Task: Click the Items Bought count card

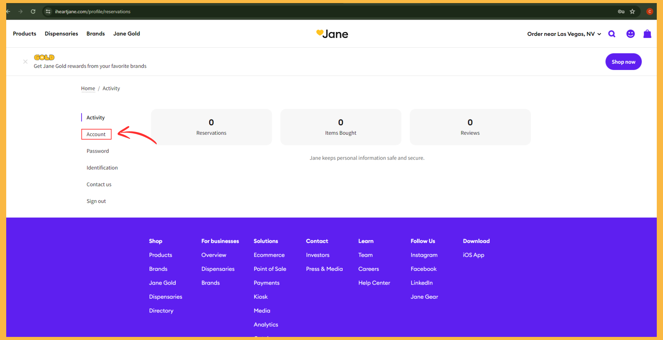Action: 341,127
